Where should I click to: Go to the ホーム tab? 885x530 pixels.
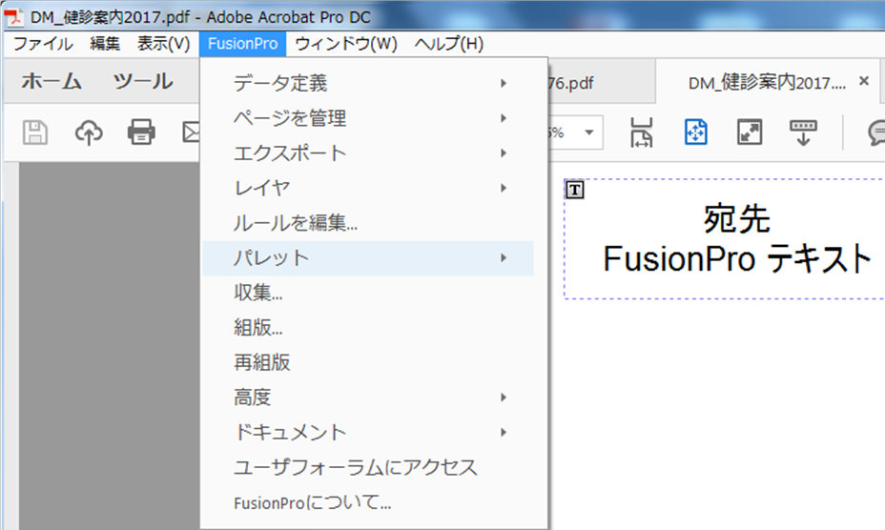click(51, 82)
